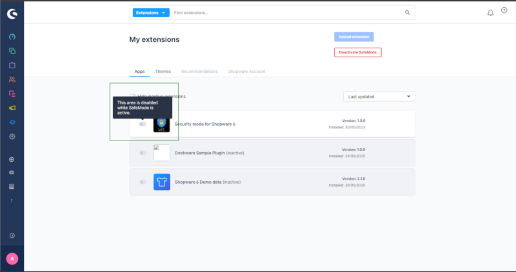Click the three-dot more icon in sidebar
516x272 pixels.
12,200
